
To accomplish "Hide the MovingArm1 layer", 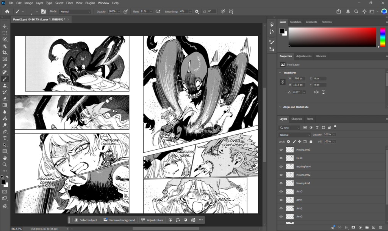I will 281,183.
